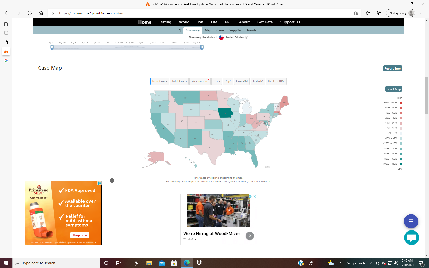Open the Windows Start menu
The height and width of the screenshot is (268, 429).
6,263
